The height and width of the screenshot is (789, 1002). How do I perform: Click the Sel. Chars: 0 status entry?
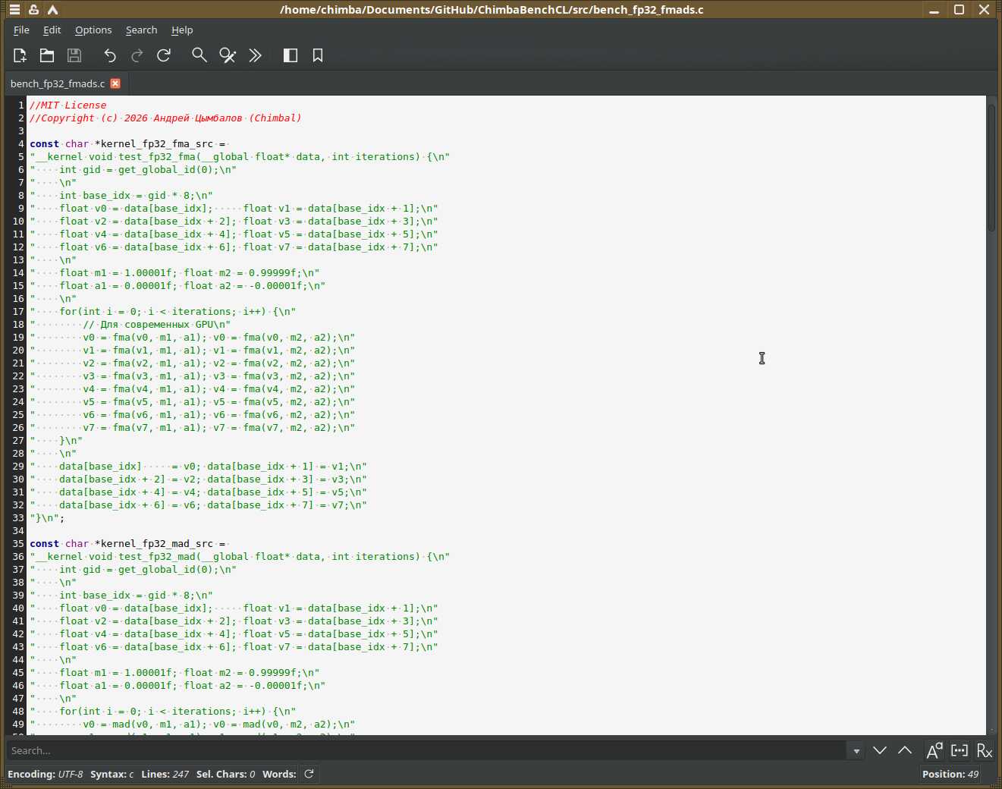(x=225, y=774)
